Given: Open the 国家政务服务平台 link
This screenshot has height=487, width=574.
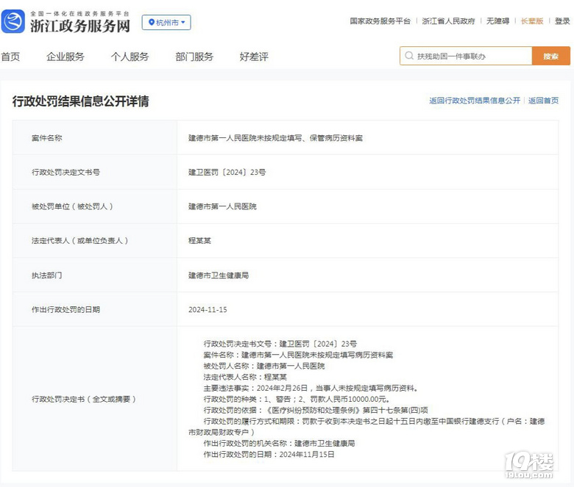Looking at the screenshot, I should coord(380,21).
